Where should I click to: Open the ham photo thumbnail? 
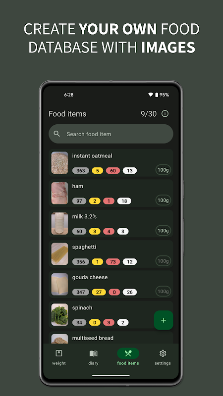tap(59, 193)
